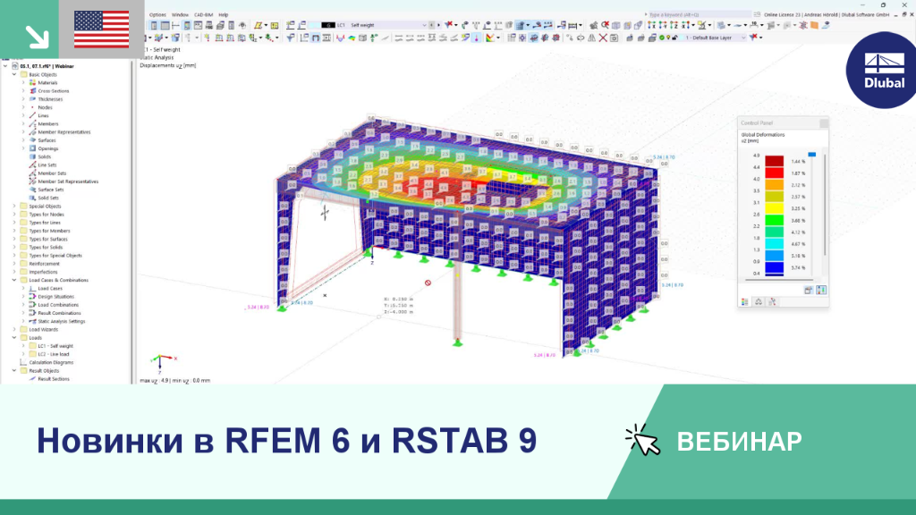Viewport: 916px width, 515px height.
Task: Click the camera snapshot toolbar icon
Action: [614, 38]
